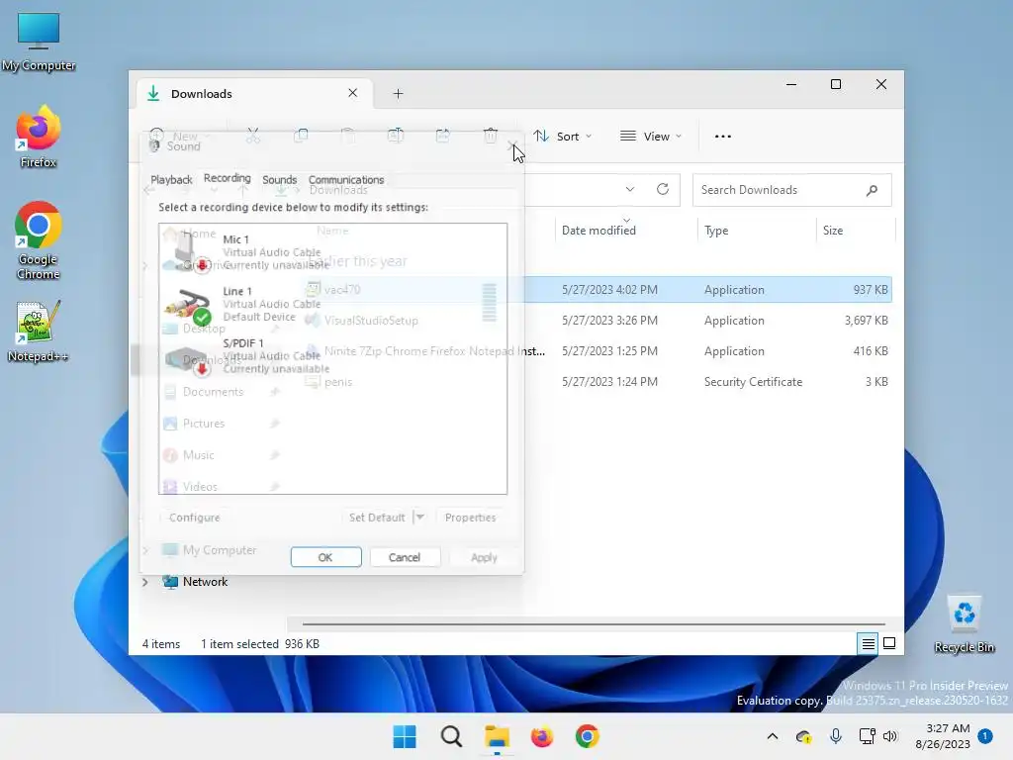This screenshot has height=760, width=1013.
Task: Click Configure in Sound dialog
Action: [x=195, y=518]
